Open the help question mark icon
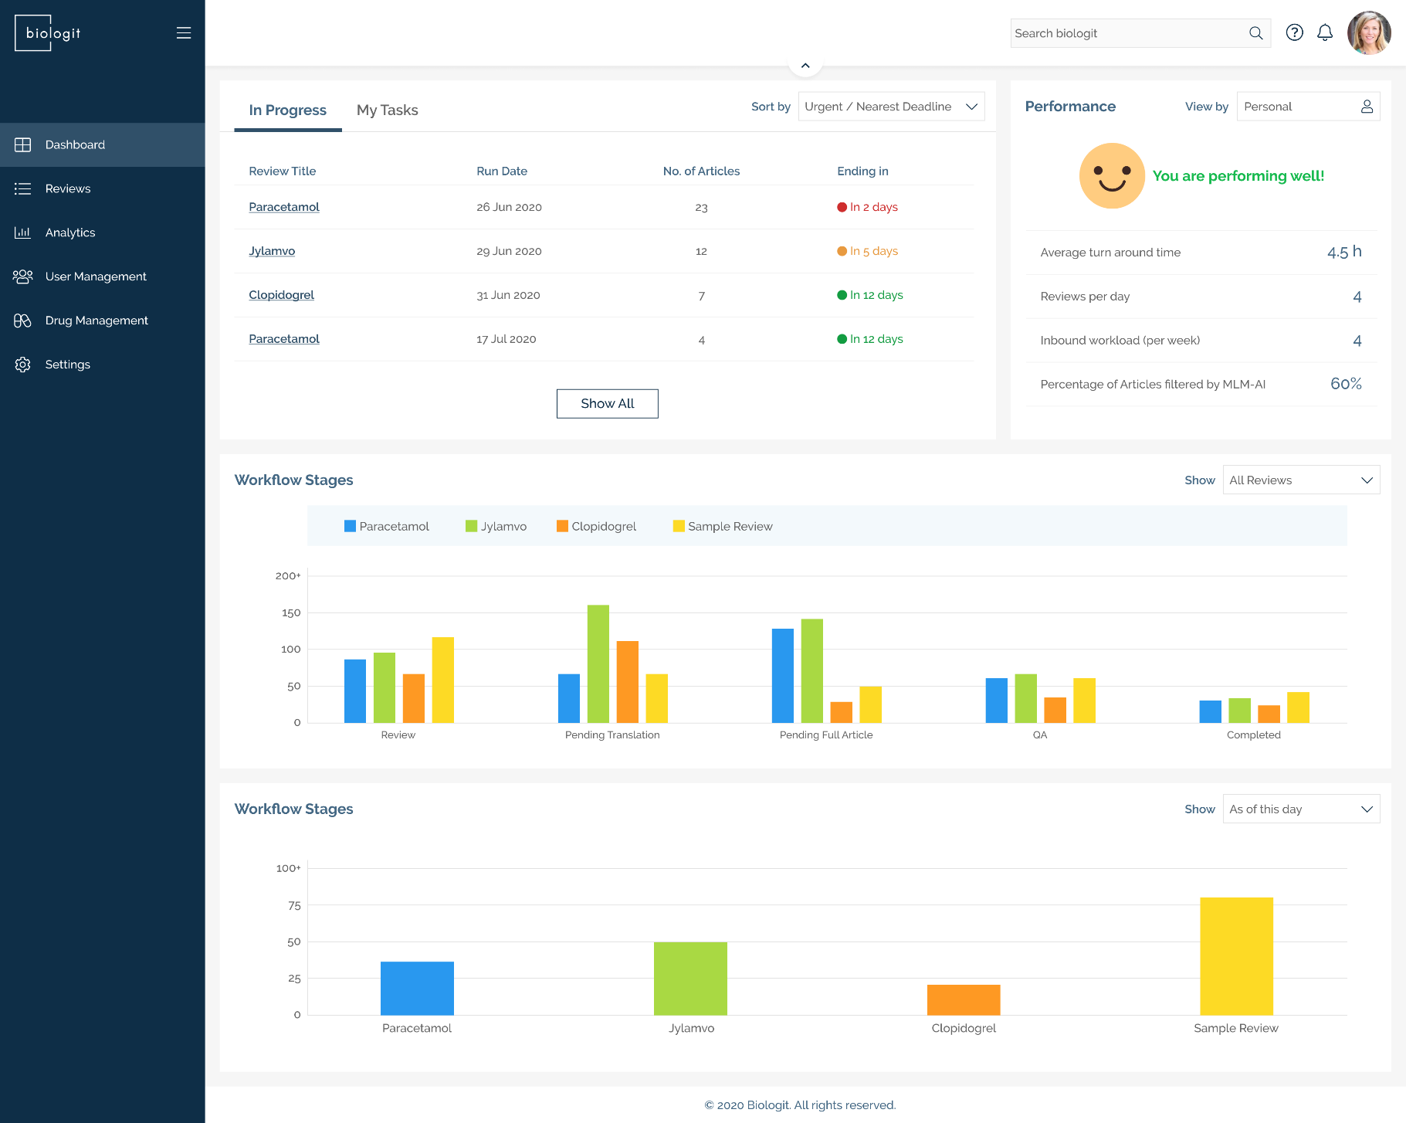Viewport: 1406px width, 1123px height. (1295, 32)
